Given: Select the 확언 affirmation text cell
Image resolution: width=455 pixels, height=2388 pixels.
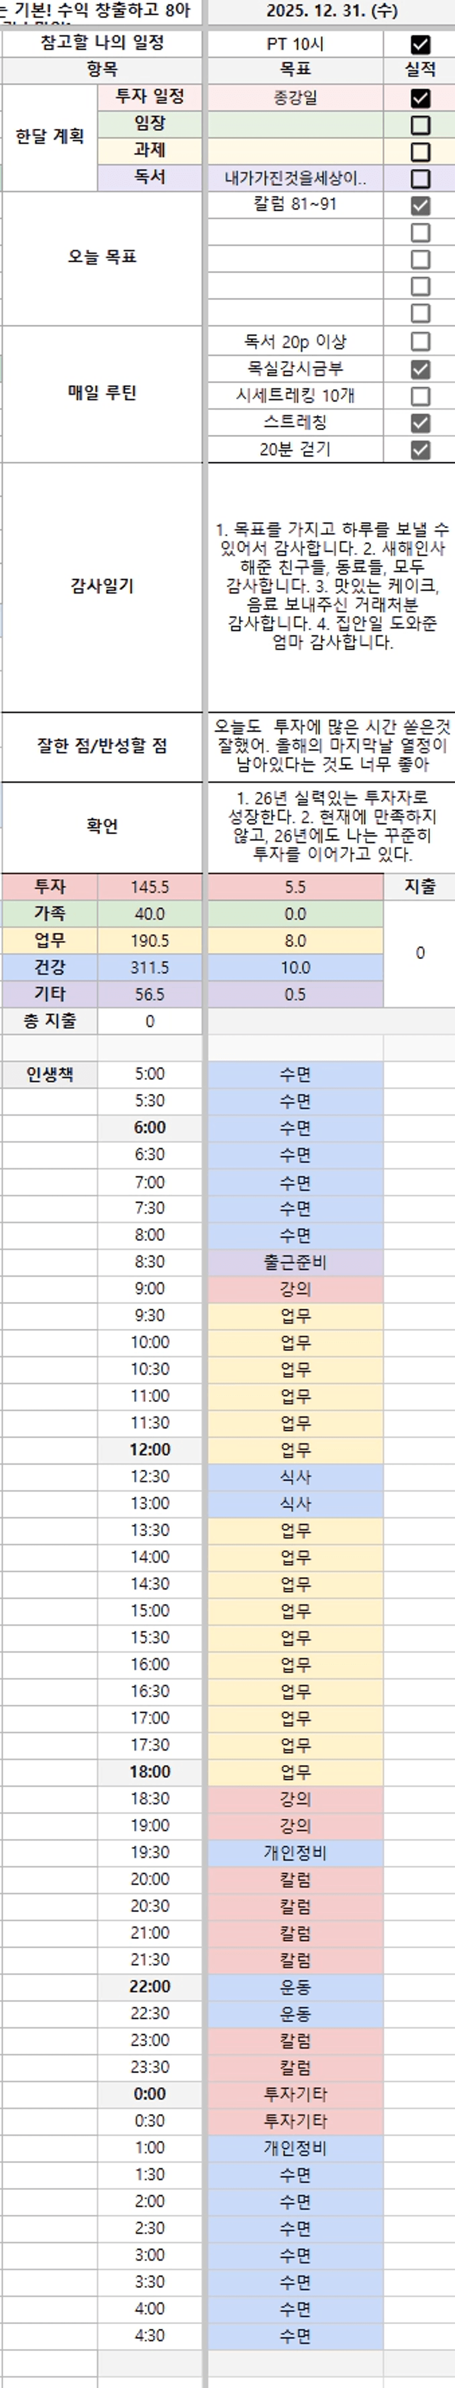Looking at the screenshot, I should tap(331, 825).
